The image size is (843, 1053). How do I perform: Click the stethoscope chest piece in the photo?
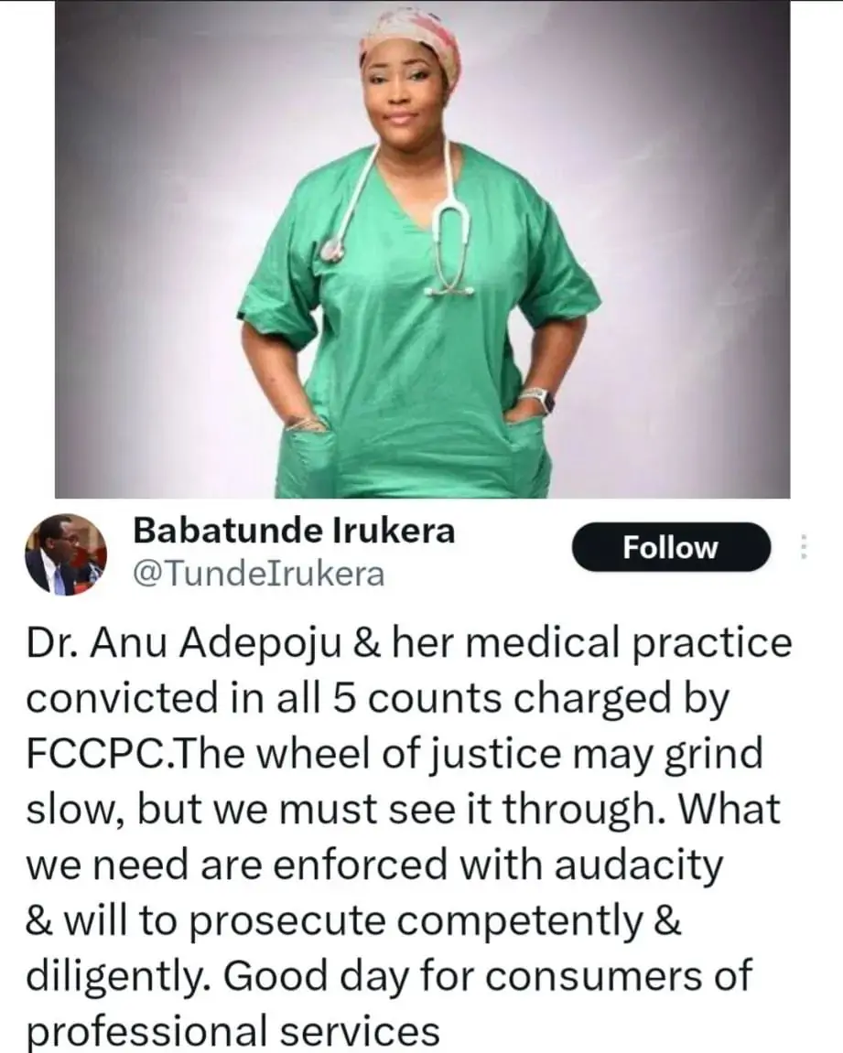[331, 251]
